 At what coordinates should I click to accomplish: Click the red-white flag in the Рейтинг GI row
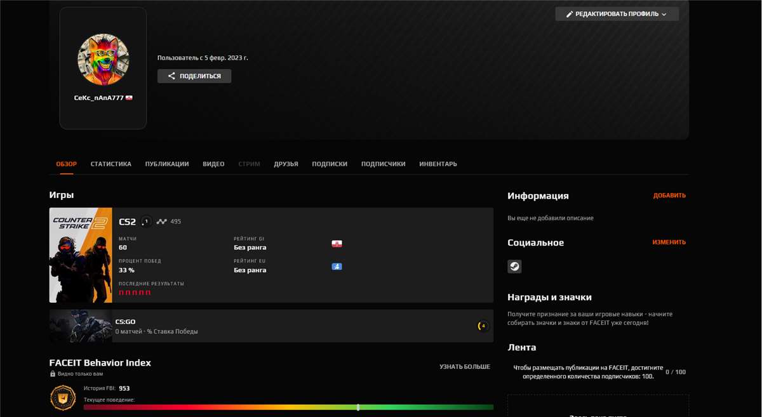[337, 244]
